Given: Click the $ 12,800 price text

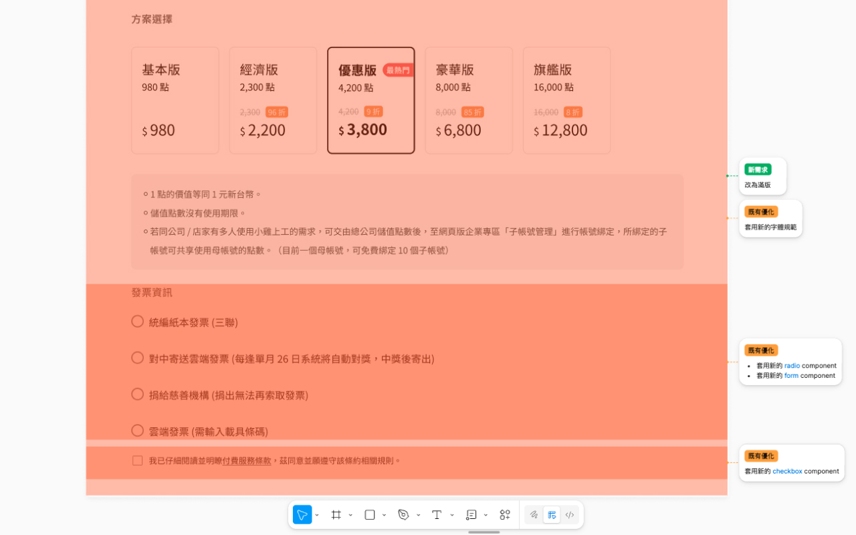Looking at the screenshot, I should click(x=560, y=130).
